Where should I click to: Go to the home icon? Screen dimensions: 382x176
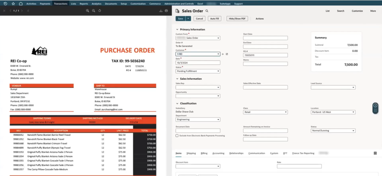click(x=21, y=4)
